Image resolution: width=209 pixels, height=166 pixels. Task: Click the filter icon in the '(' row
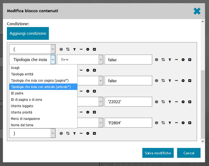(74, 49)
